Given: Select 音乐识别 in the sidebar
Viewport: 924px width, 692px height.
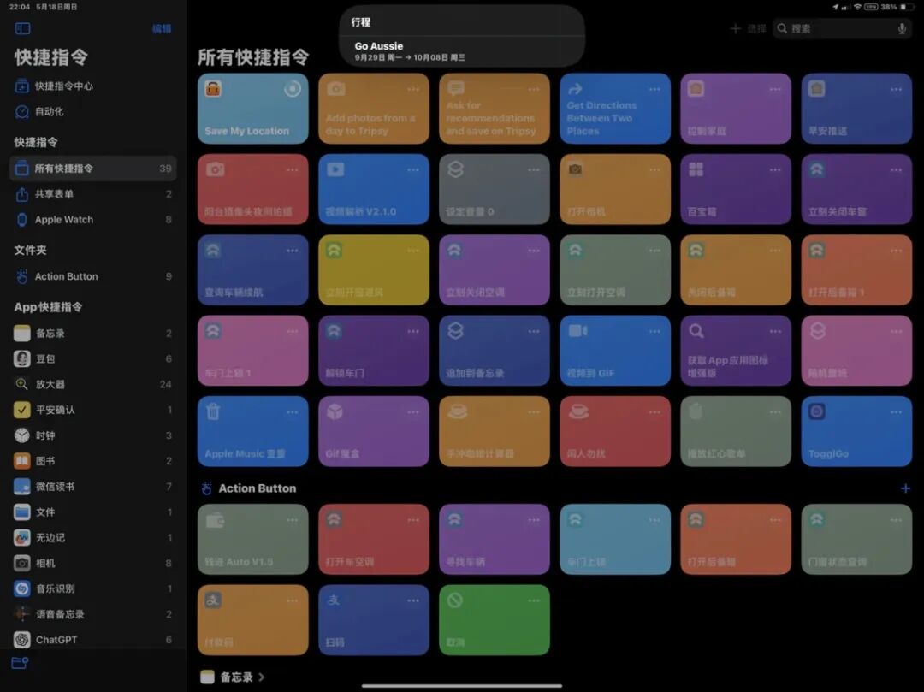Looking at the screenshot, I should (x=93, y=588).
